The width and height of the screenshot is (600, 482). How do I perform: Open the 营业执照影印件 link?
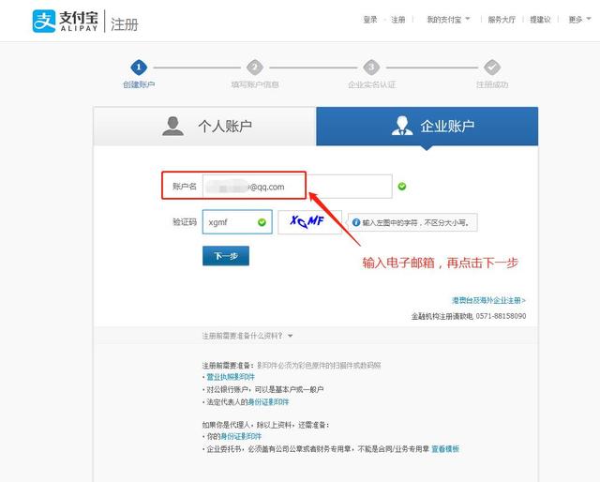click(231, 377)
